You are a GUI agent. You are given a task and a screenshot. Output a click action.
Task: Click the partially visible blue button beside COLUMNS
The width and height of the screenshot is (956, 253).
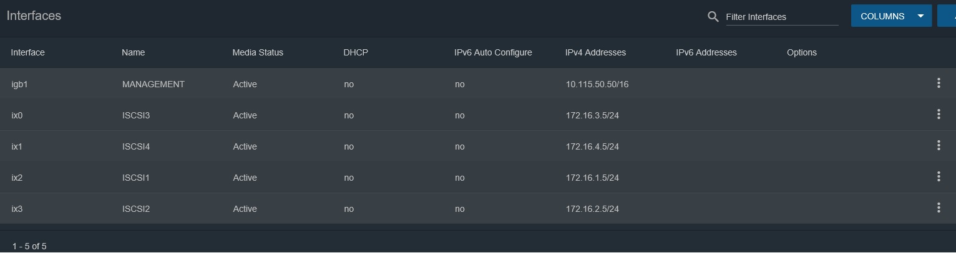(x=947, y=16)
